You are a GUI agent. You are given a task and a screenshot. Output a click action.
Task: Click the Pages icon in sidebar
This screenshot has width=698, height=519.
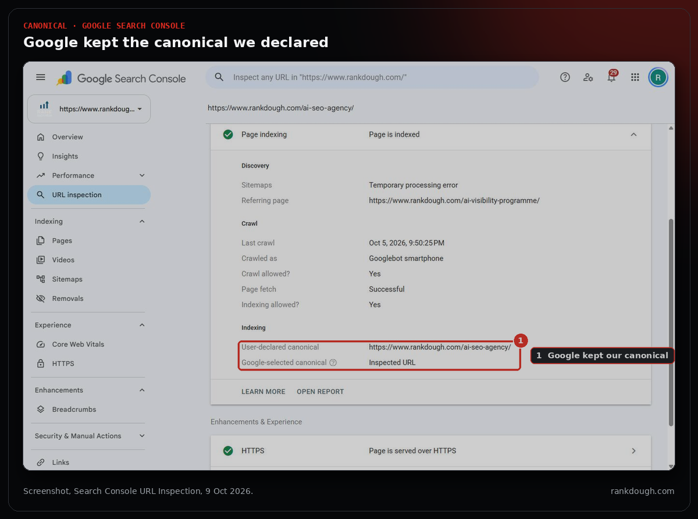pyautogui.click(x=41, y=241)
